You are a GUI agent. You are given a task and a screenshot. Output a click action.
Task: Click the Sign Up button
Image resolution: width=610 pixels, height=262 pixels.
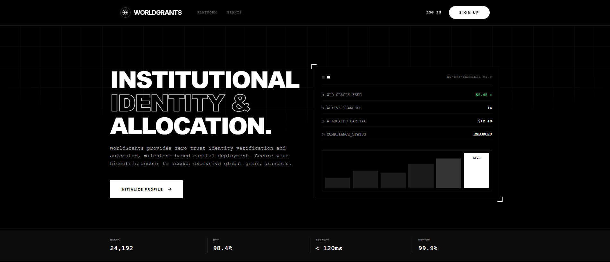click(469, 12)
